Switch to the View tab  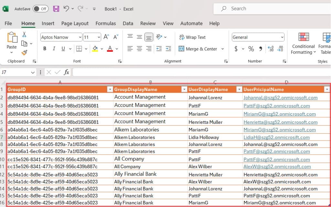point(168,23)
